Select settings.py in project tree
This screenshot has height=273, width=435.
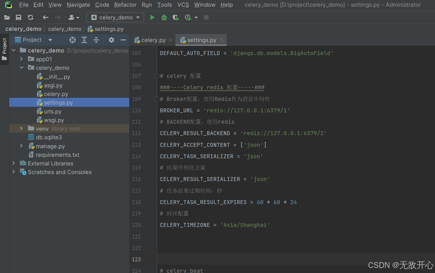[69, 103]
